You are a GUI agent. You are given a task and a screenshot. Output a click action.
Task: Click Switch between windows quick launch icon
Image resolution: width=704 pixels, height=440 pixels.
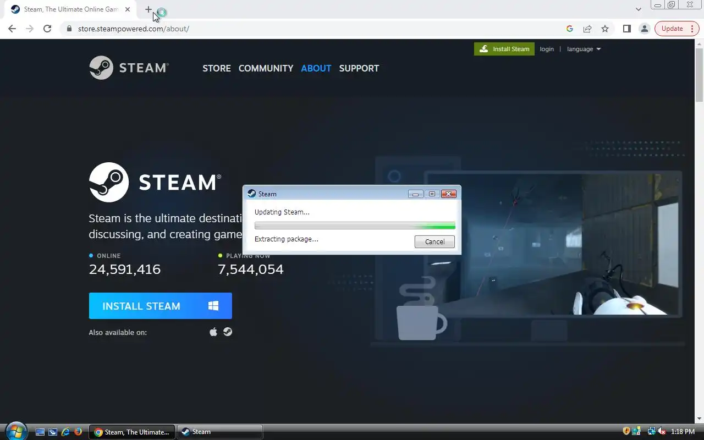tap(53, 432)
